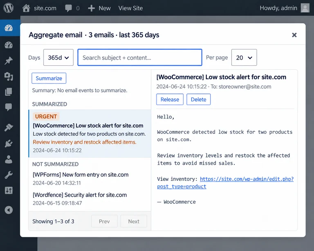Viewport: 314px width, 251px height.
Task: Click the 2024-06-15 09:18:47 timestamp
Action: 57,203
